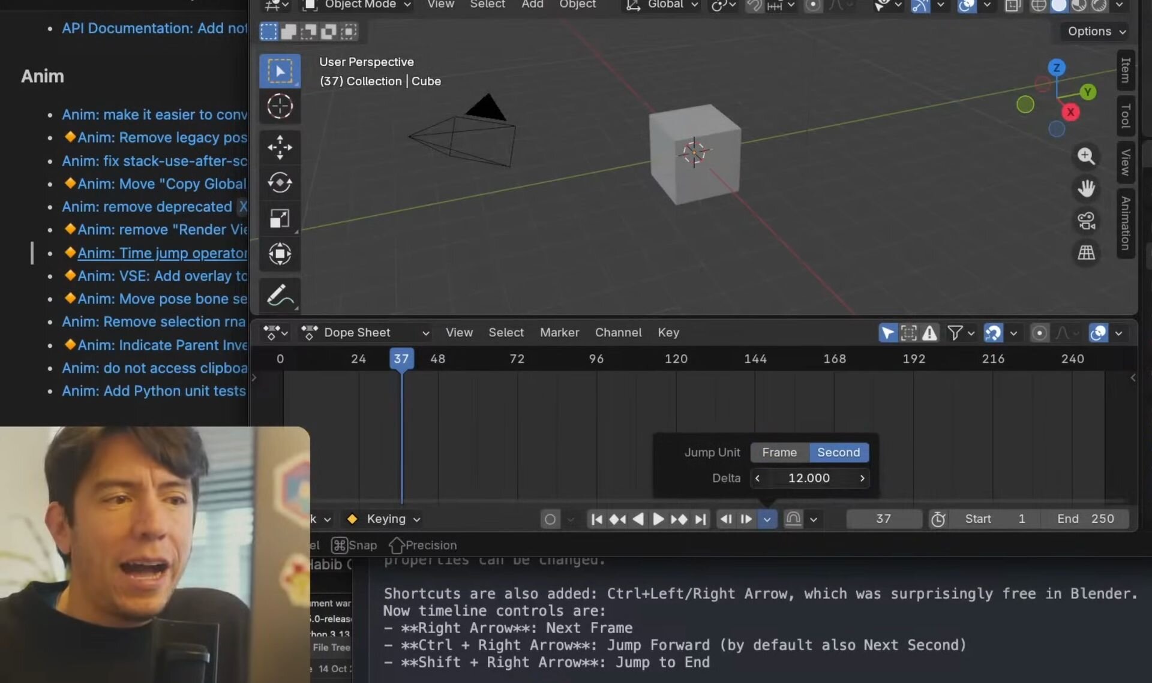Open the 'Anim: Time jump operator' link
1152x683 pixels.
[x=162, y=253]
